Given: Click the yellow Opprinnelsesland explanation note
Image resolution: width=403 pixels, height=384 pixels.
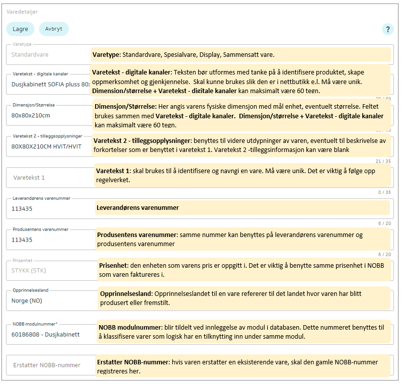Looking at the screenshot, I should pyautogui.click(x=245, y=298).
